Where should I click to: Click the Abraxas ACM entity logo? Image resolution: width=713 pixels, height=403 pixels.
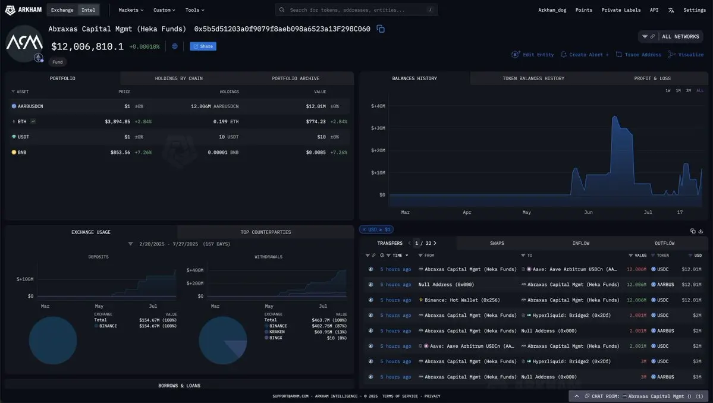(x=24, y=43)
